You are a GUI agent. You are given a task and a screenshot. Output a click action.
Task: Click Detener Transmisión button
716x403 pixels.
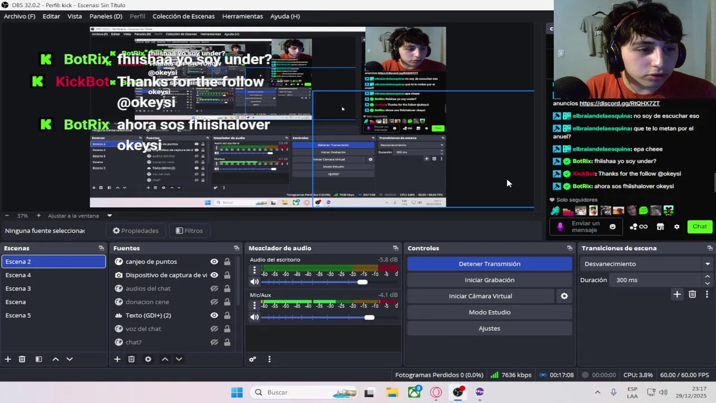pos(489,264)
